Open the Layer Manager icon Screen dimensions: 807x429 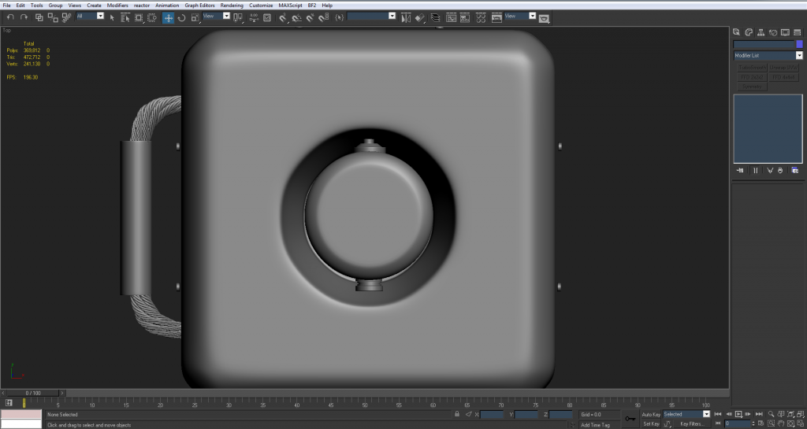(434, 17)
